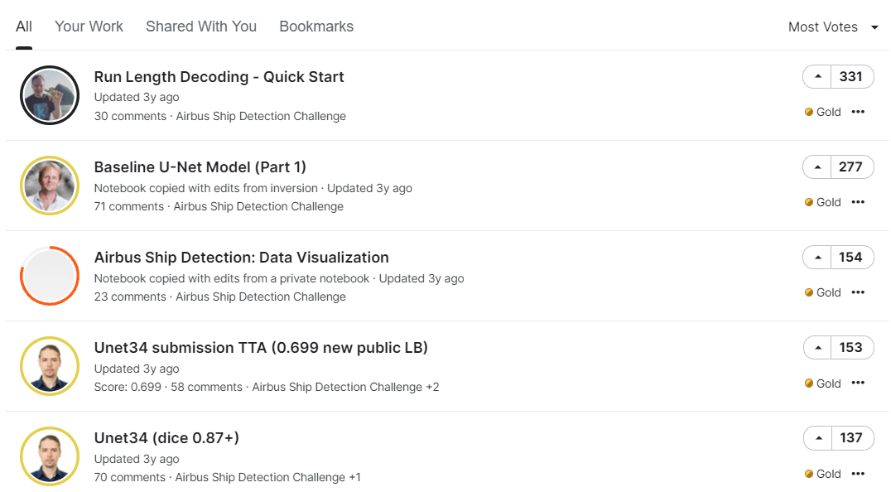Select the Shared With You tab
The height and width of the screenshot is (492, 891).
coord(201,27)
